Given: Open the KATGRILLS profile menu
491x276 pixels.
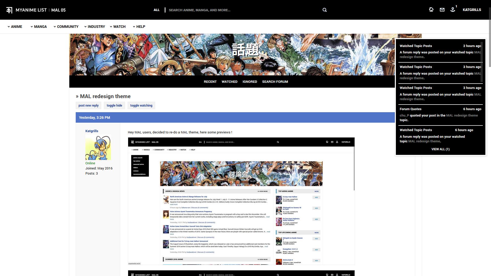Looking at the screenshot, I should click(472, 10).
